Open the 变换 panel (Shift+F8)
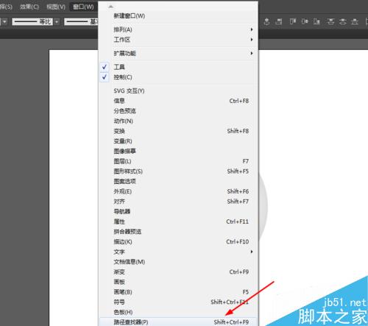 coord(178,131)
